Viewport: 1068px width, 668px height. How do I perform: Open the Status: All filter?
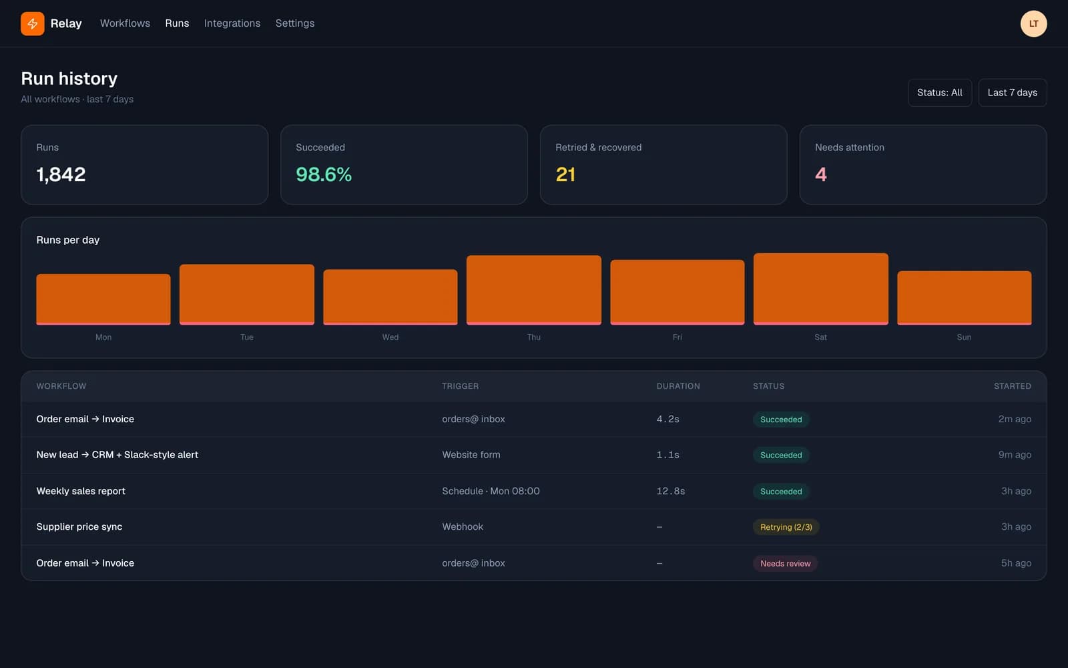939,93
